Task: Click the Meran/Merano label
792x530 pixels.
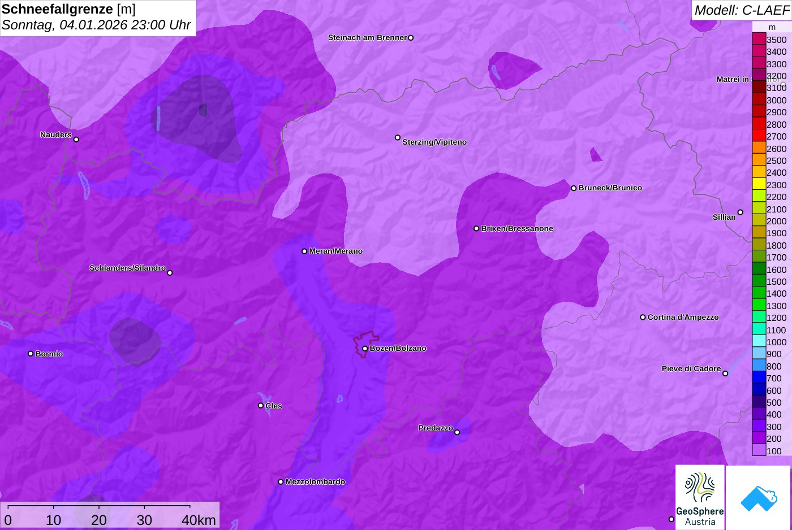Action: pos(336,251)
